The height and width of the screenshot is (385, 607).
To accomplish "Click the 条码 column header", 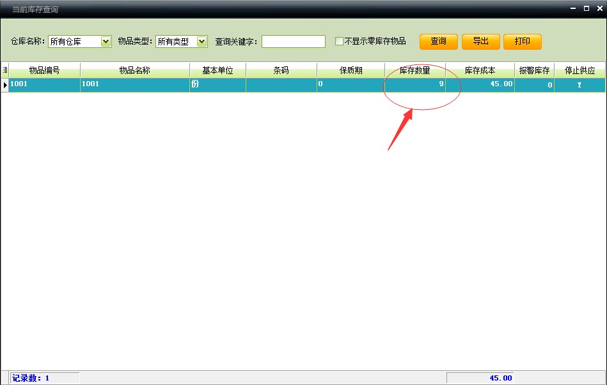I will coord(281,70).
